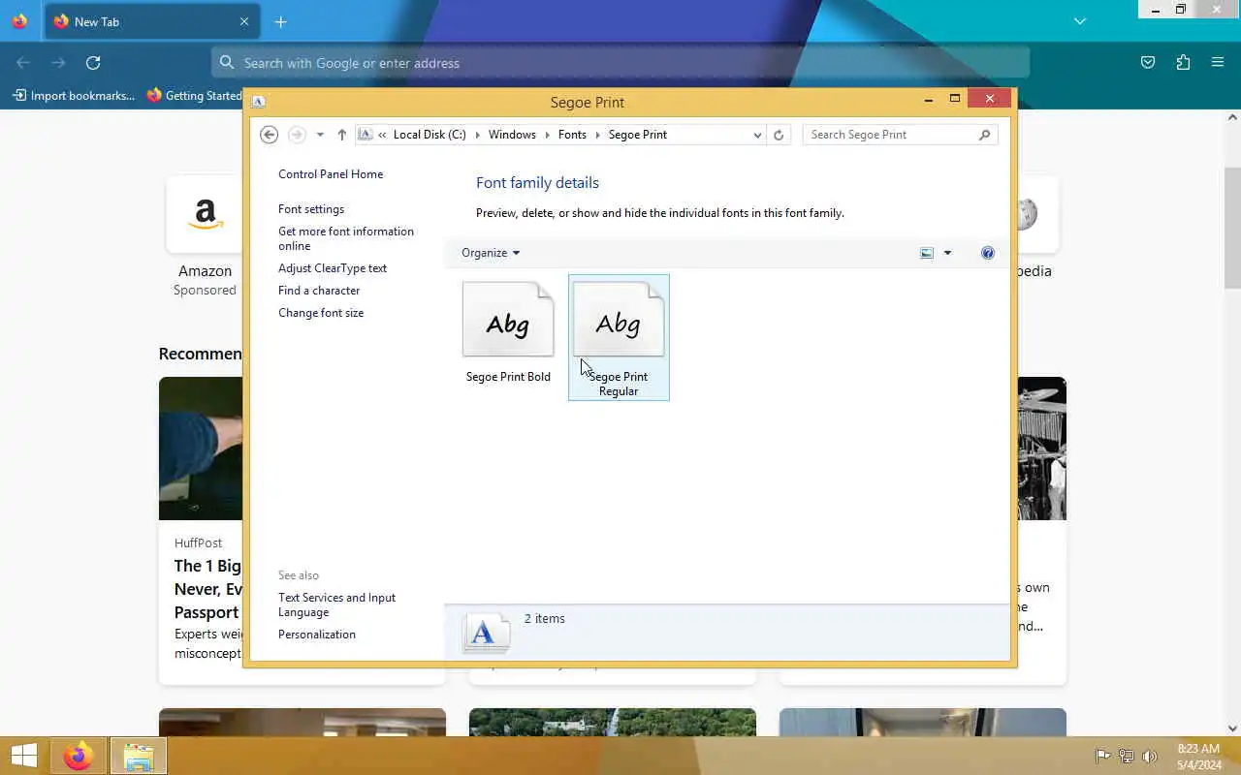This screenshot has width=1241, height=775.
Task: Click Firefox View icon in tab bar
Action: [19, 21]
